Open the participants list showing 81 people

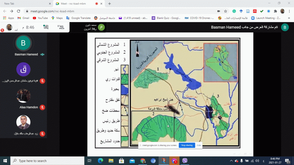[61, 27]
